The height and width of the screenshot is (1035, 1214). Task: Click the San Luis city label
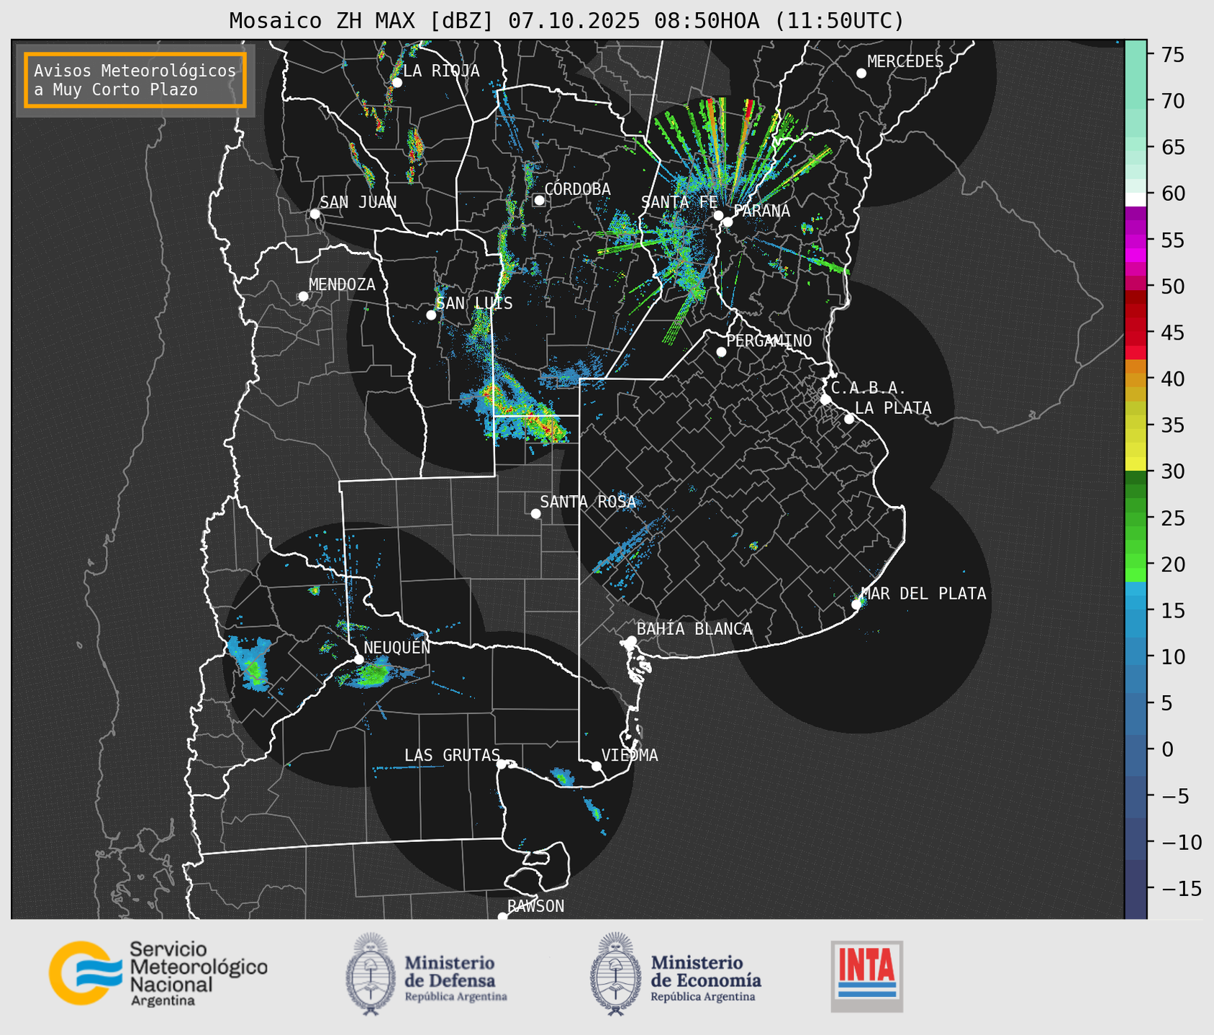tap(474, 303)
